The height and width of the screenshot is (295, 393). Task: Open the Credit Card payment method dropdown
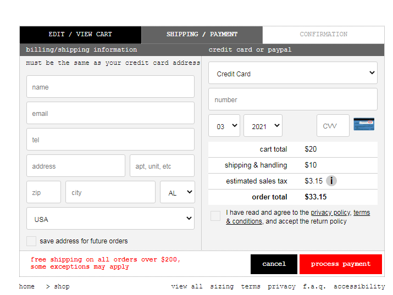point(292,73)
